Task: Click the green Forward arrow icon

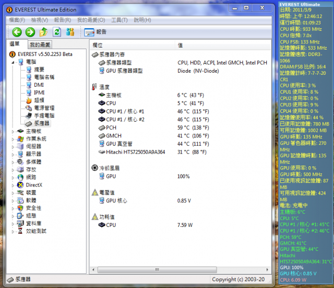Action: (x=30, y=32)
